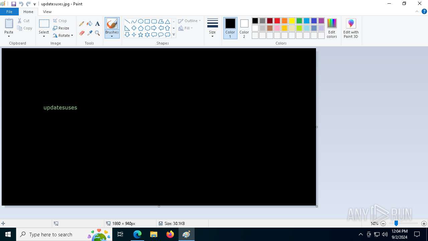Switch to the View tab
This screenshot has width=428, height=241.
[47, 12]
